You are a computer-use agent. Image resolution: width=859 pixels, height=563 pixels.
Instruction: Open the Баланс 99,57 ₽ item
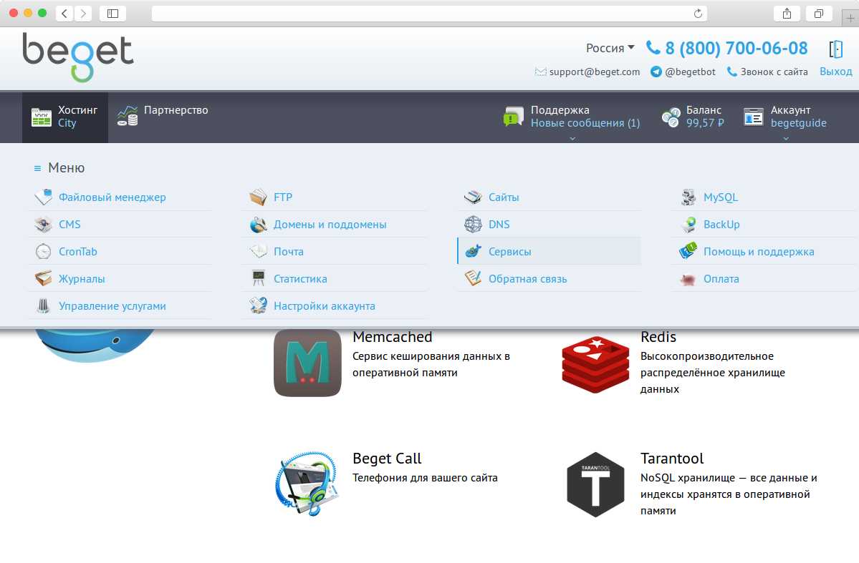[x=693, y=117]
